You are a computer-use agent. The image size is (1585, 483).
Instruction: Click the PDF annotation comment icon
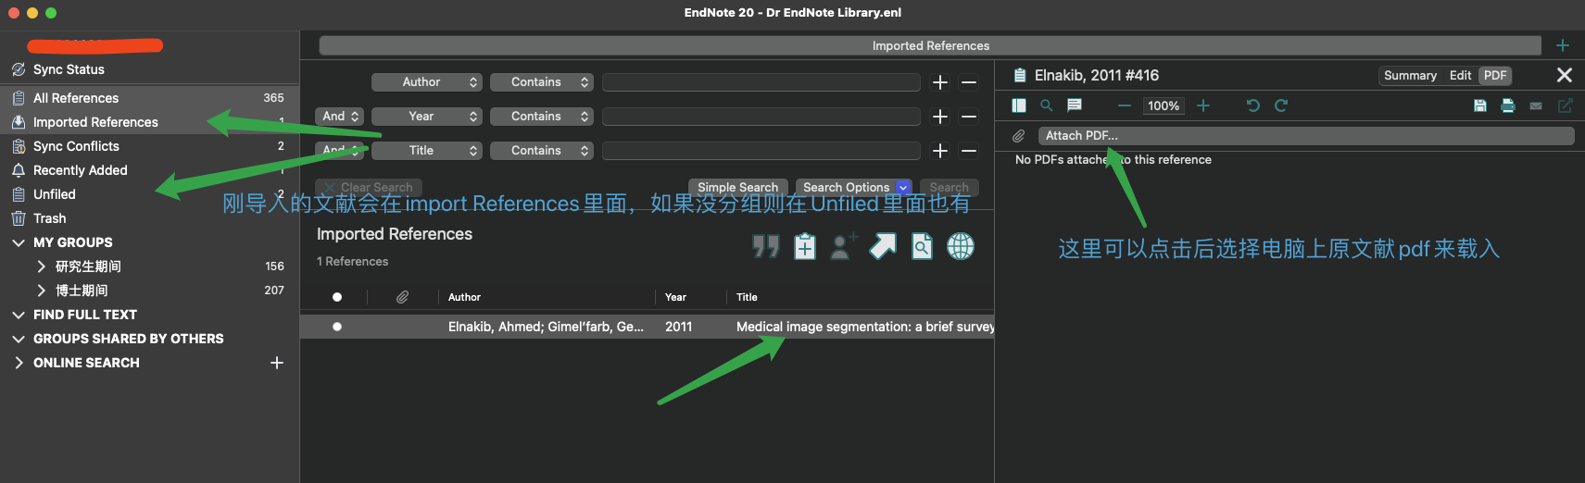[x=1075, y=105]
